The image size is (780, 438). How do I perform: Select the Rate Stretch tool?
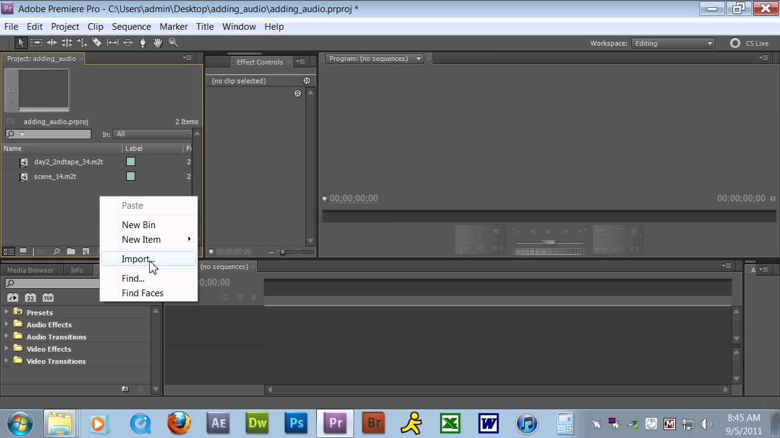click(82, 43)
